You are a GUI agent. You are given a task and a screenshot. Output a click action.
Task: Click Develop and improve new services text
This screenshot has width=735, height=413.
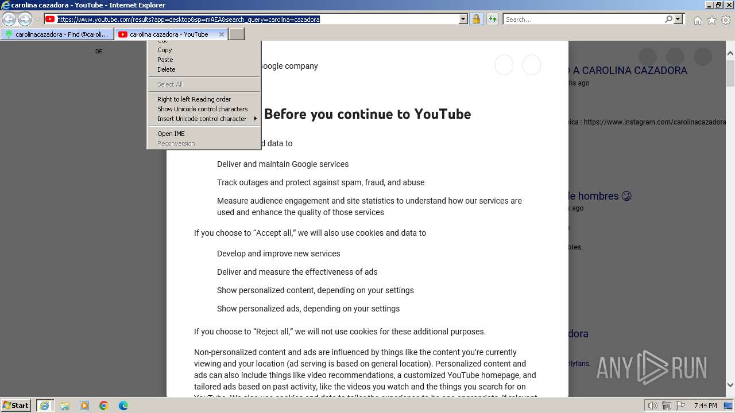(278, 254)
